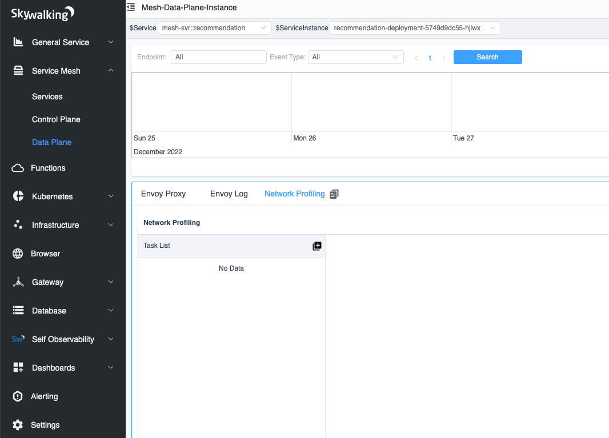
Task: Open the $ServiceInstance dropdown
Action: point(415,28)
